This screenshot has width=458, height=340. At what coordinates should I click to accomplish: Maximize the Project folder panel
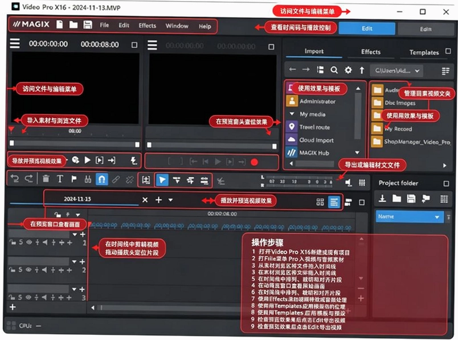pos(446,184)
